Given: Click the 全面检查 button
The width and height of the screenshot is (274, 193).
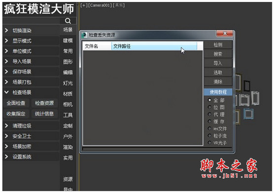Looking at the screenshot, I should click(x=16, y=103).
